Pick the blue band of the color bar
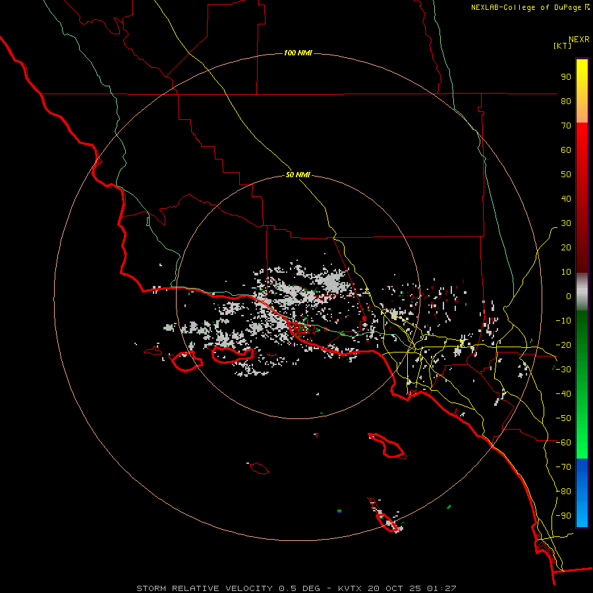The image size is (593, 593). tap(582, 493)
